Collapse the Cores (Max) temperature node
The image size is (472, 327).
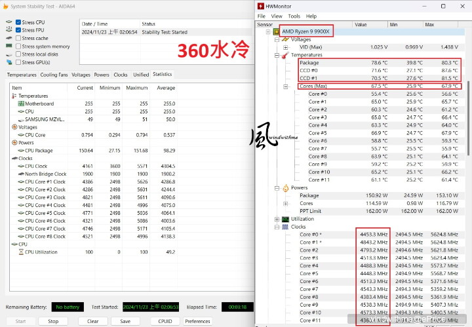tap(286, 87)
